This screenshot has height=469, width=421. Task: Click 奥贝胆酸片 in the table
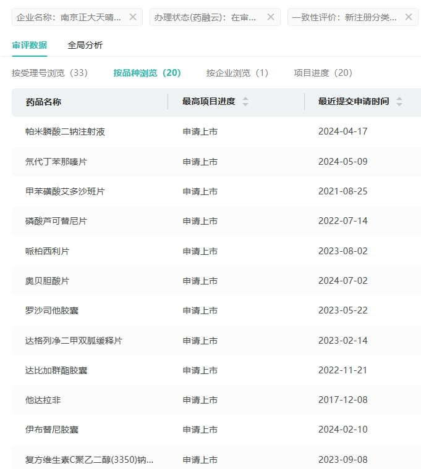click(48, 281)
